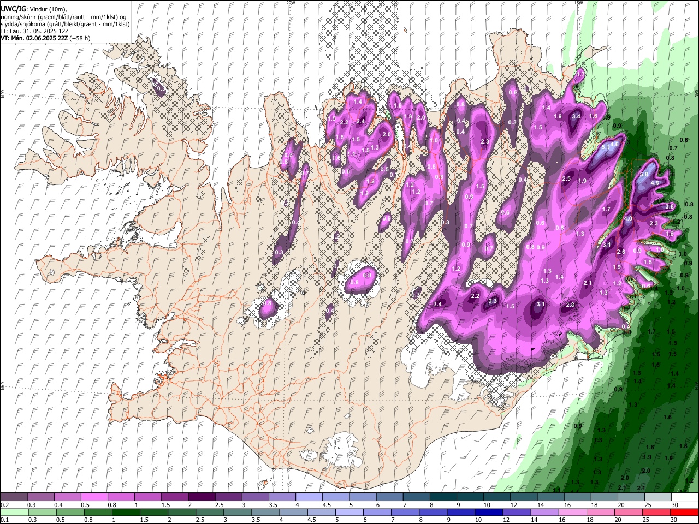
Task: Click the UWC/IG title in the header box
Action: [x=13, y=9]
